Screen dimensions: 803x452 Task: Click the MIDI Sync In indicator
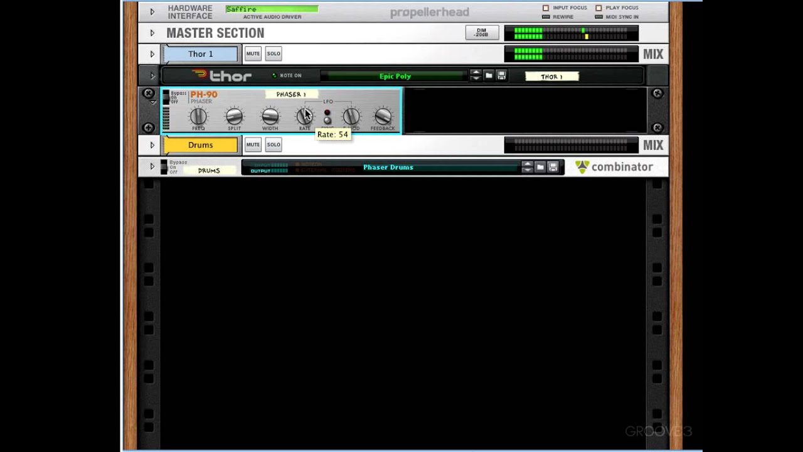click(598, 17)
